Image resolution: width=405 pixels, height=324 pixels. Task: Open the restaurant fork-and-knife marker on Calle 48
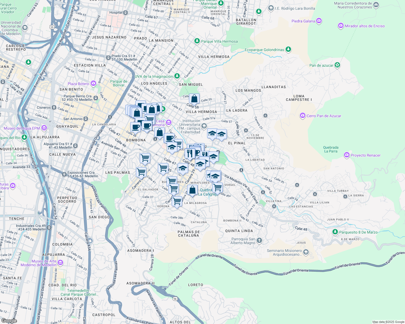pos(190,153)
